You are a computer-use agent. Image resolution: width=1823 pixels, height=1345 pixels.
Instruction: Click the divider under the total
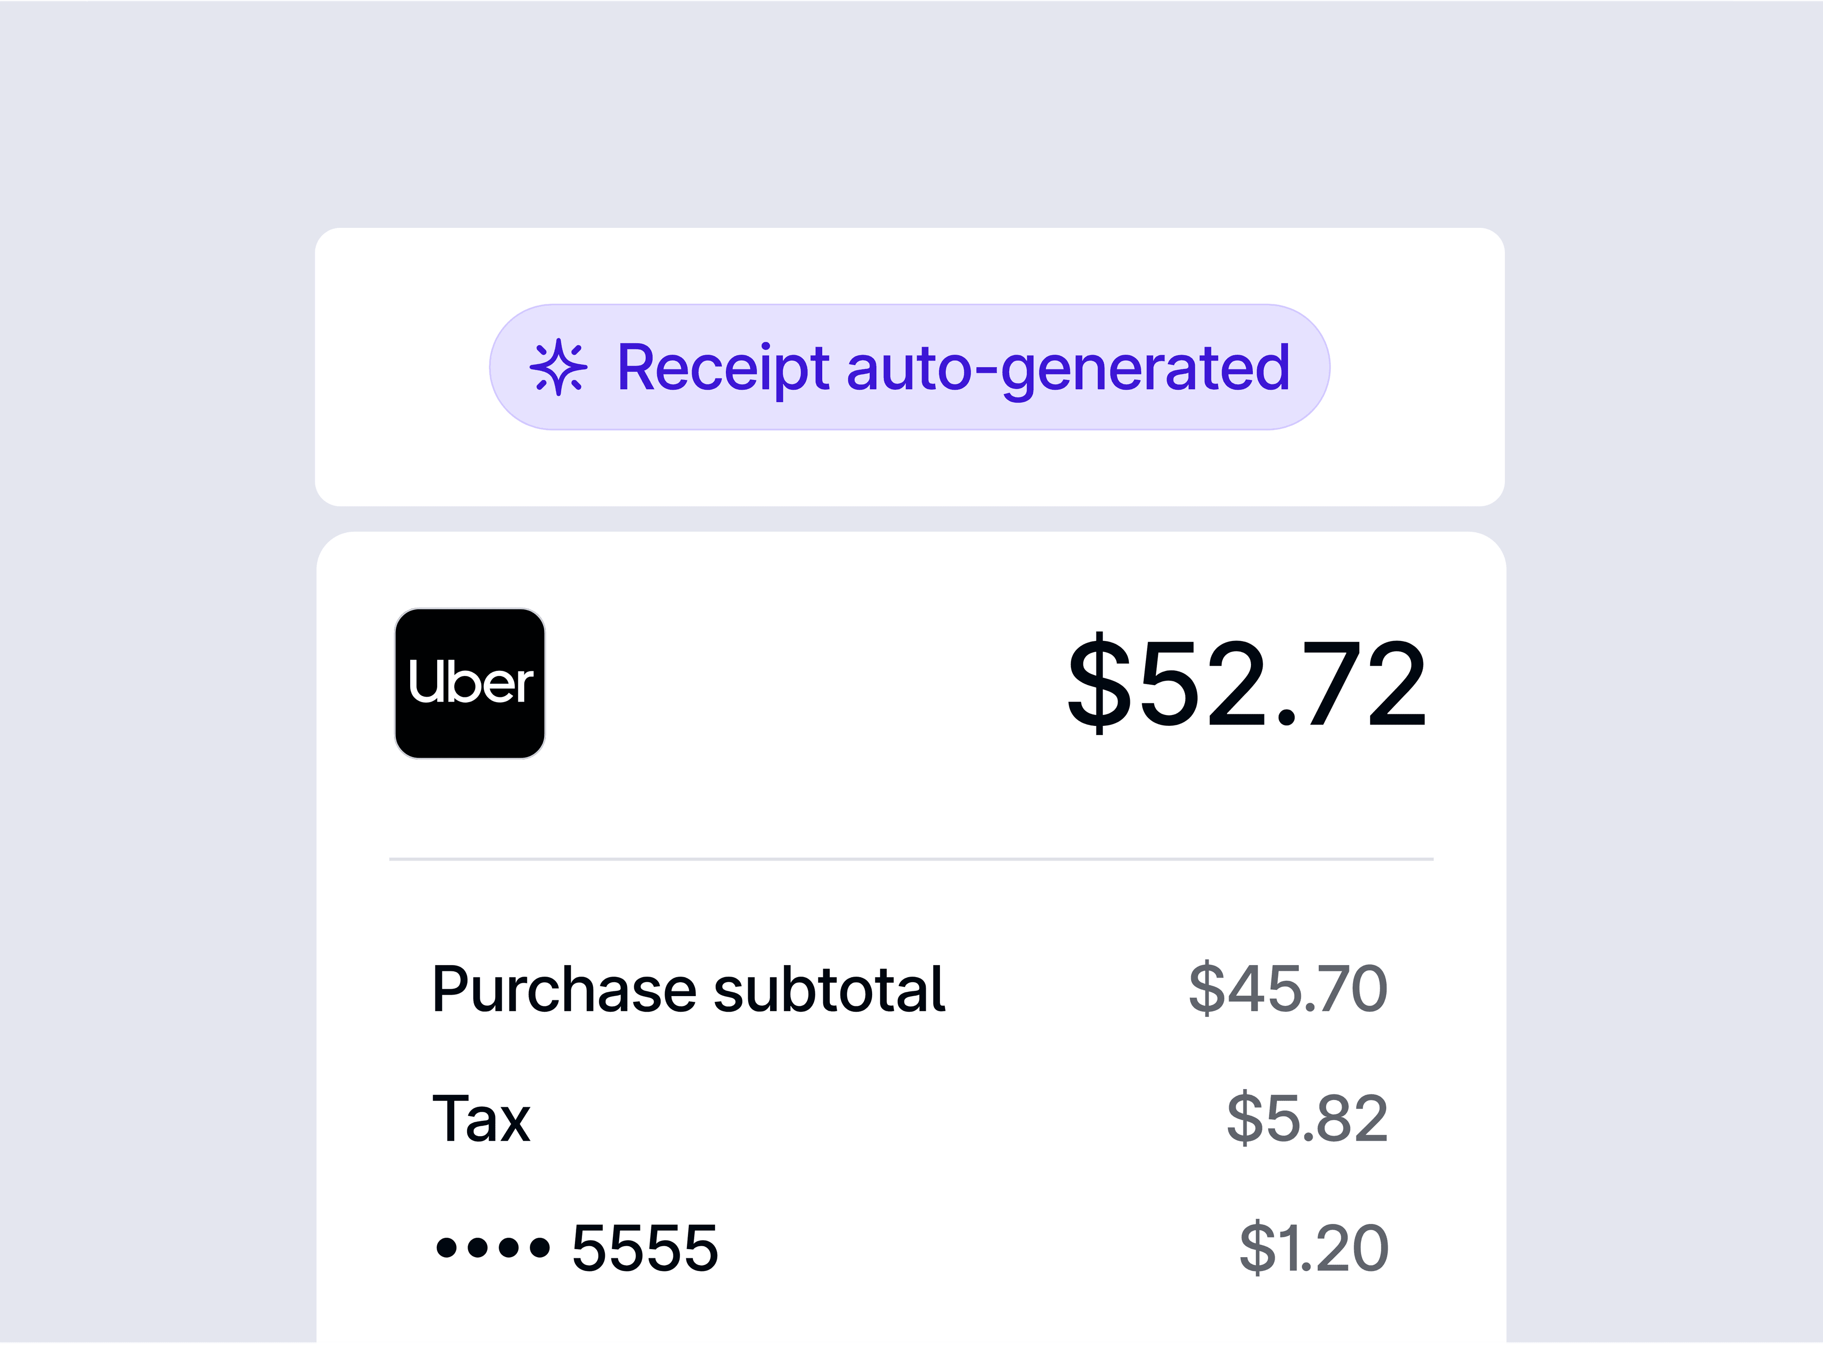(910, 859)
